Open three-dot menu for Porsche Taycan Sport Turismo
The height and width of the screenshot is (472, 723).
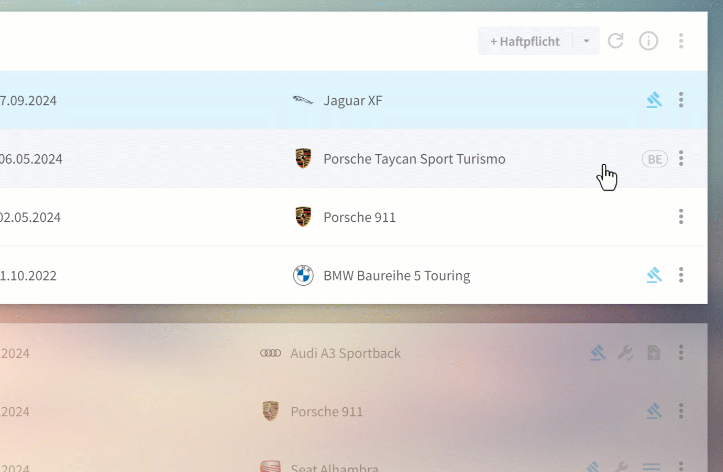tap(681, 158)
